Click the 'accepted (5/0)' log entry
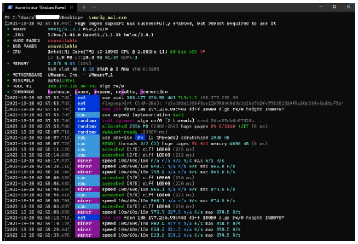 pos(148,195)
